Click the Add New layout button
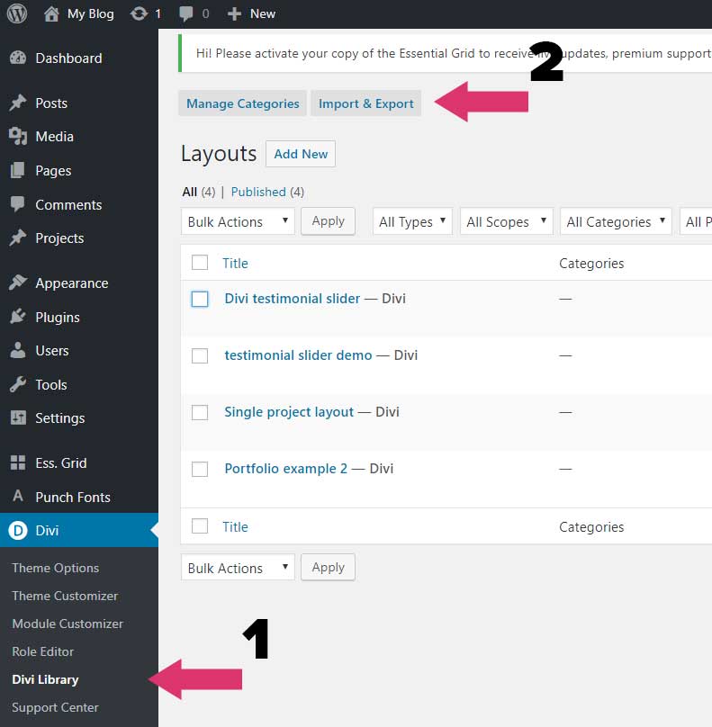 pos(301,154)
